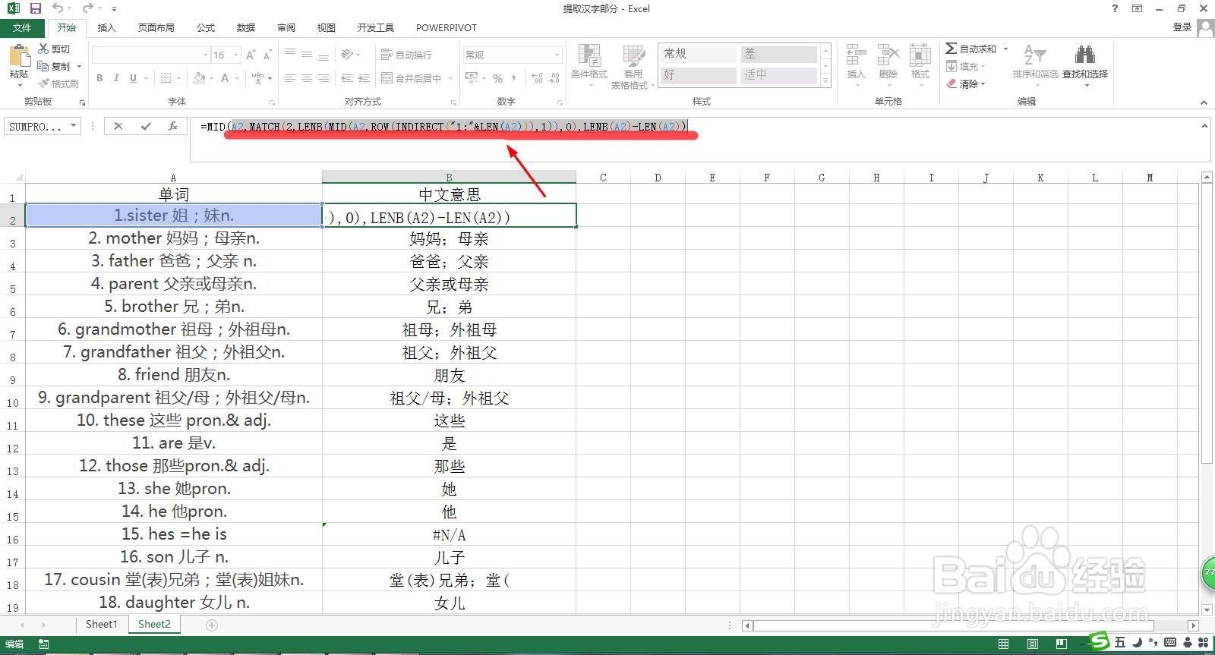
Task: Toggle Wrap Text (自动换行)
Action: (x=406, y=55)
